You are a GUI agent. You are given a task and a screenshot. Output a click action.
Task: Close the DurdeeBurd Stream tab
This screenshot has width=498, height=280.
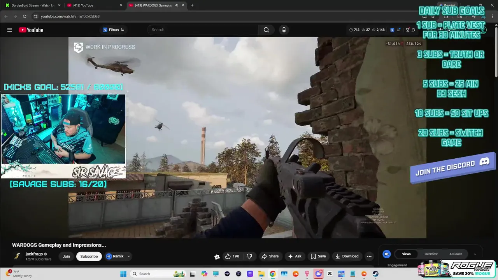pyautogui.click(x=59, y=5)
